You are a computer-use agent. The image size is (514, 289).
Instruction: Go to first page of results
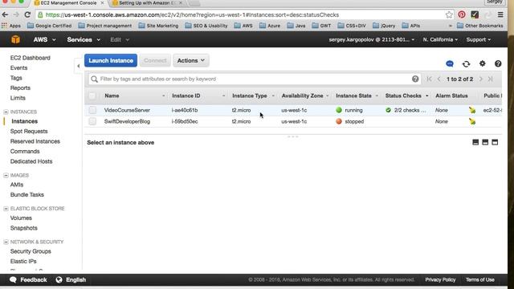pyautogui.click(x=429, y=79)
